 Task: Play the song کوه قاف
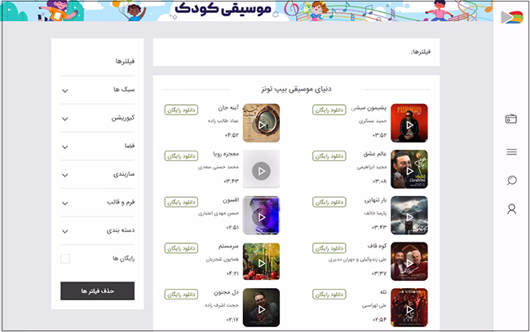tap(409, 263)
